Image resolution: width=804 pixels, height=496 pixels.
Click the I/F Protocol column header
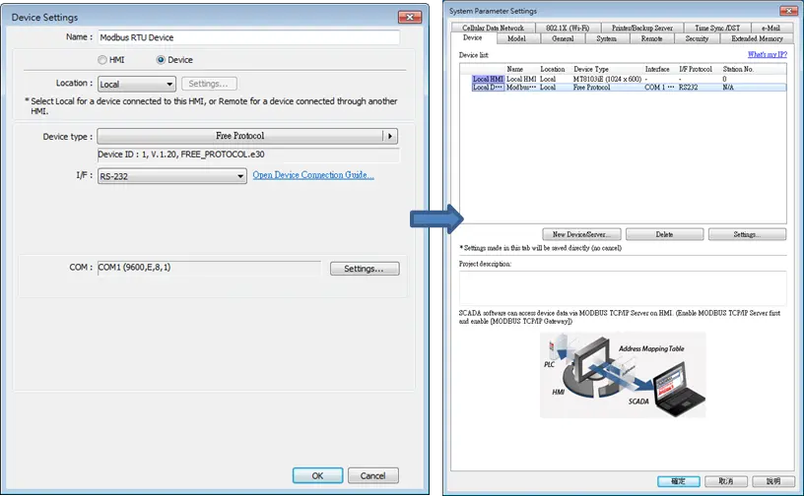point(696,69)
